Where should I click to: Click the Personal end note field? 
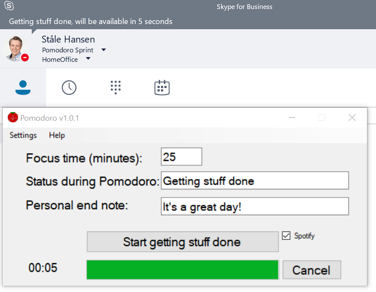click(x=255, y=206)
